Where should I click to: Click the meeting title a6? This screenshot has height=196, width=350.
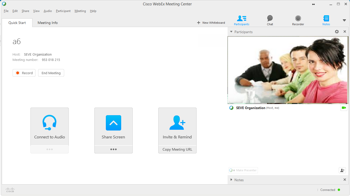tap(17, 42)
